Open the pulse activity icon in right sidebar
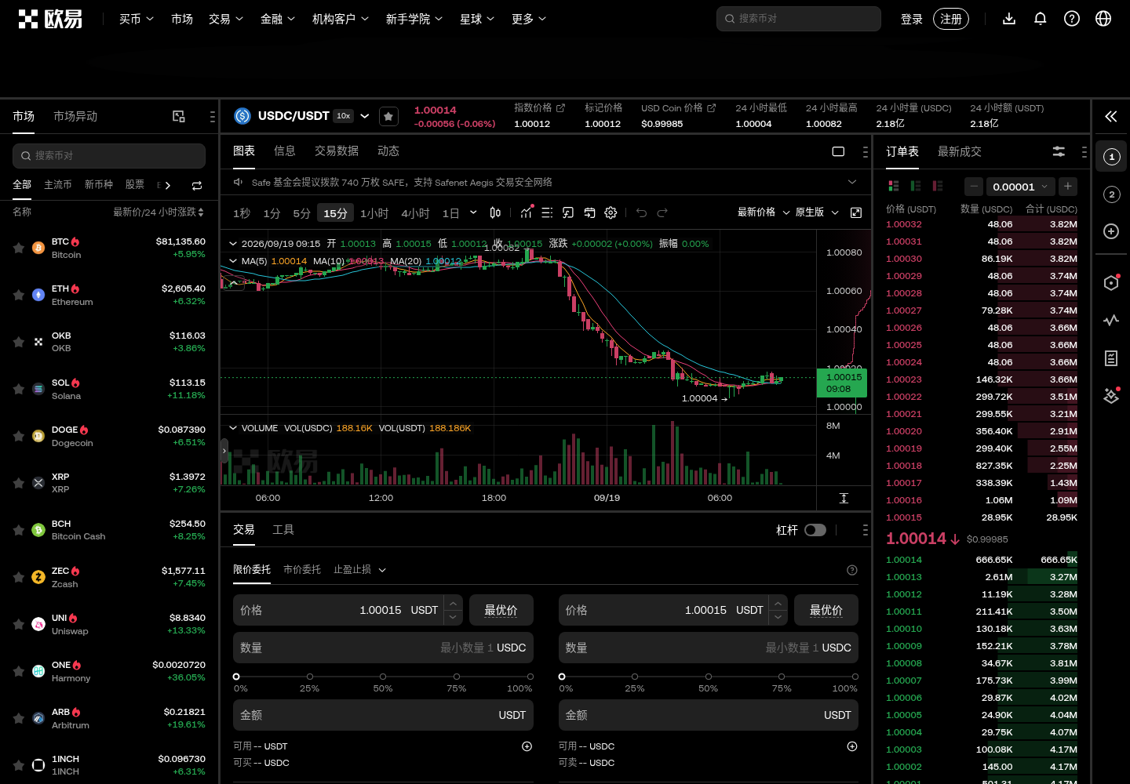 [1111, 320]
